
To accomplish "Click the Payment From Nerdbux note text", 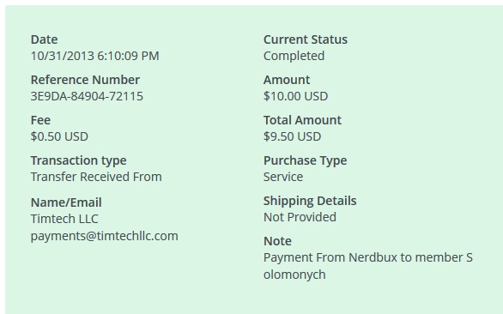I will [x=368, y=266].
